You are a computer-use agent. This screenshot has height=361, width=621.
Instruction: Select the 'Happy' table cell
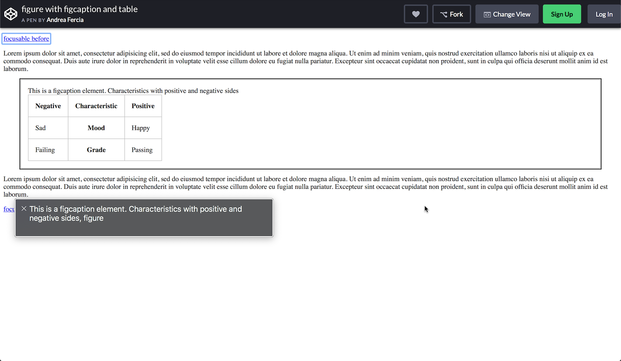pos(143,128)
